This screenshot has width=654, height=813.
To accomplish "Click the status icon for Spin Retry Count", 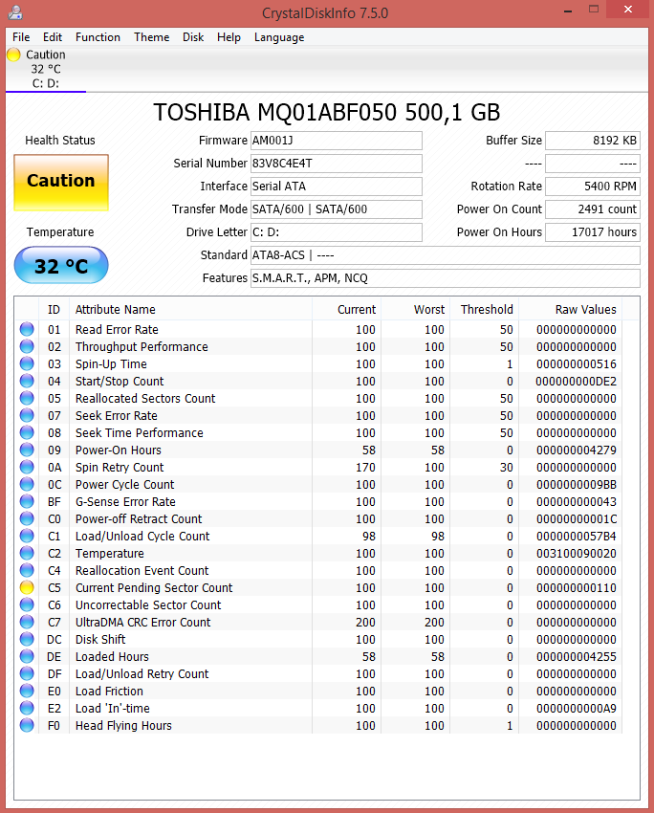I will tap(27, 467).
